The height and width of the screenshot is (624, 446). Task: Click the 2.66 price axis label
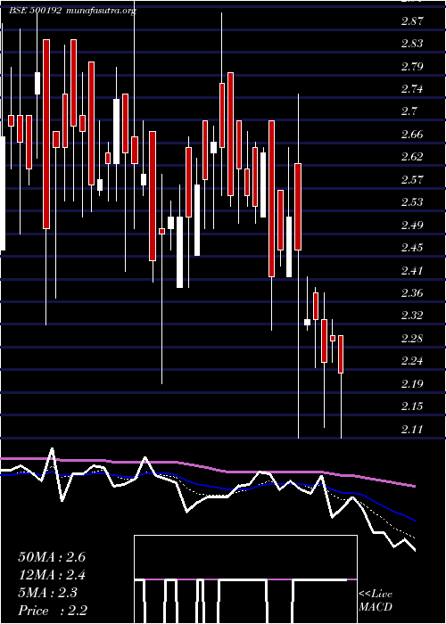[412, 134]
